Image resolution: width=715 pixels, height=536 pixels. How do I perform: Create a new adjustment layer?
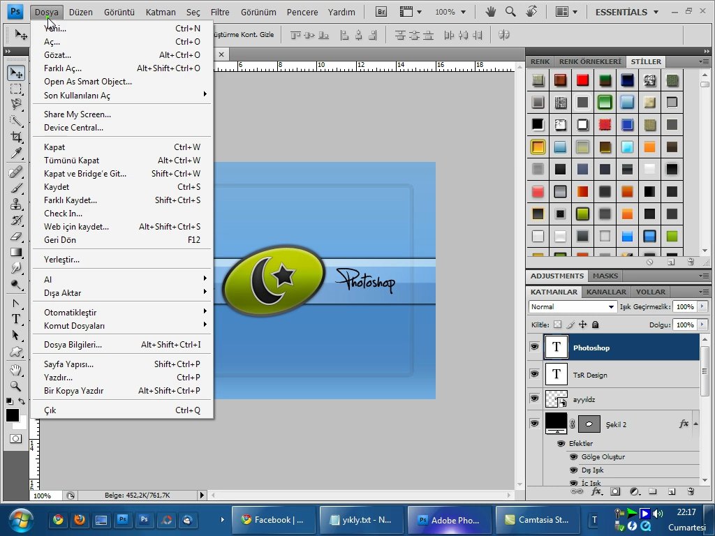tap(634, 491)
